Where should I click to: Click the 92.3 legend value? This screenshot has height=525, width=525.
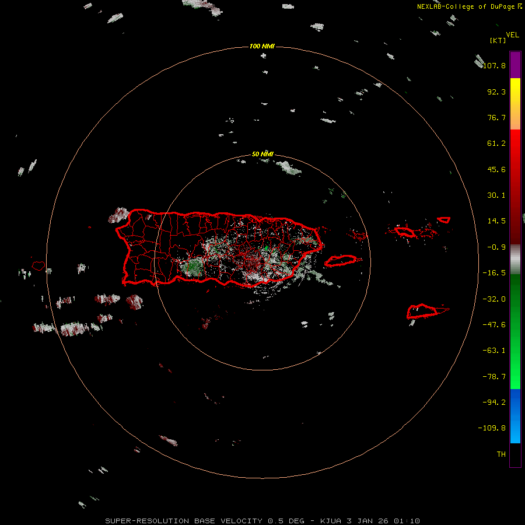pyautogui.click(x=496, y=92)
